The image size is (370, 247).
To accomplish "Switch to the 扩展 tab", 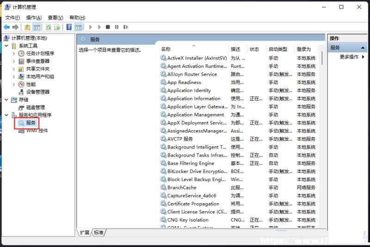I will coord(84,233).
